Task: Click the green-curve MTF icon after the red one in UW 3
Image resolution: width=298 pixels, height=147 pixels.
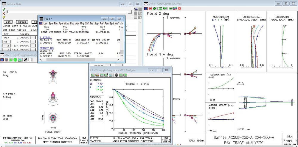Action: 102,75
